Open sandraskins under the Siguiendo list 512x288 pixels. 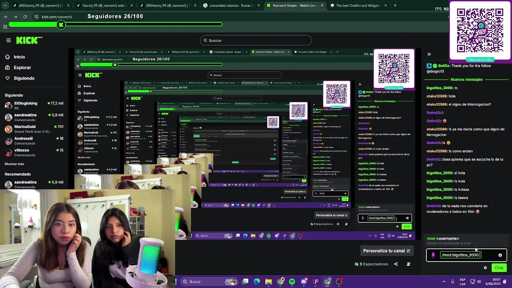click(x=34, y=117)
